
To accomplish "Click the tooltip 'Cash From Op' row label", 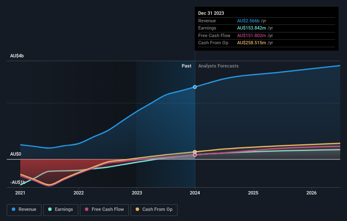I will point(213,43).
